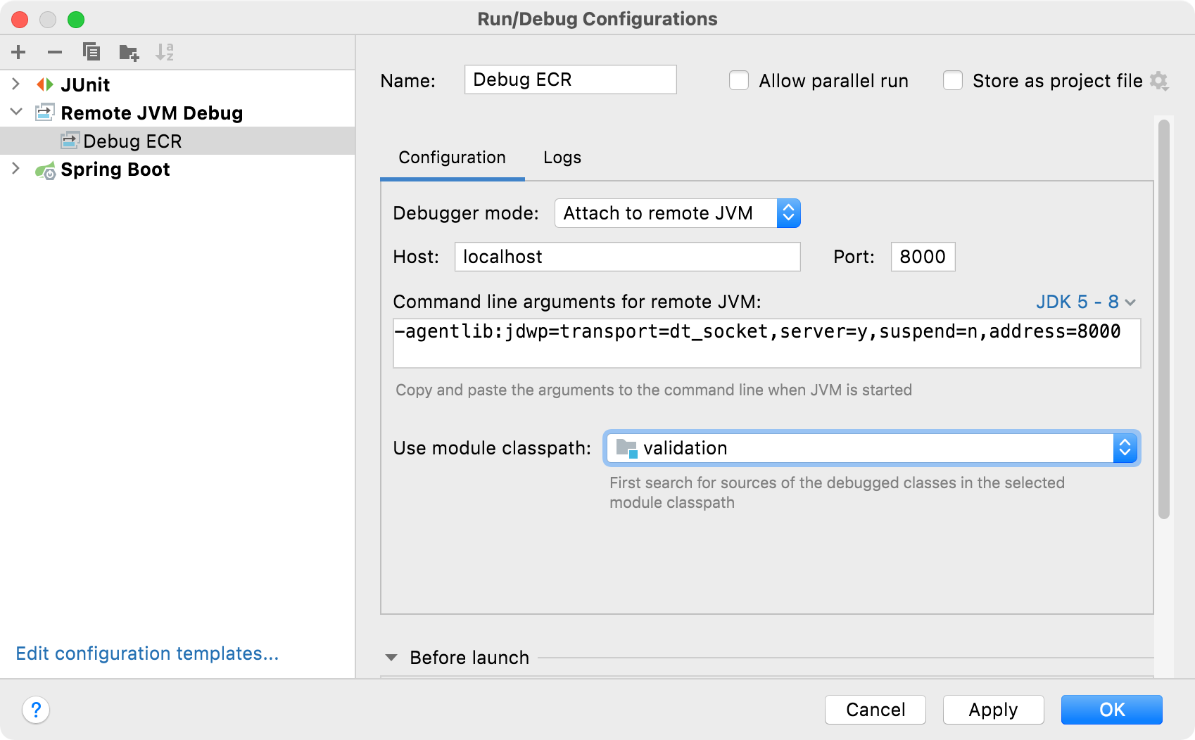The height and width of the screenshot is (740, 1195).
Task: Open help with the question mark icon
Action: coord(36,710)
